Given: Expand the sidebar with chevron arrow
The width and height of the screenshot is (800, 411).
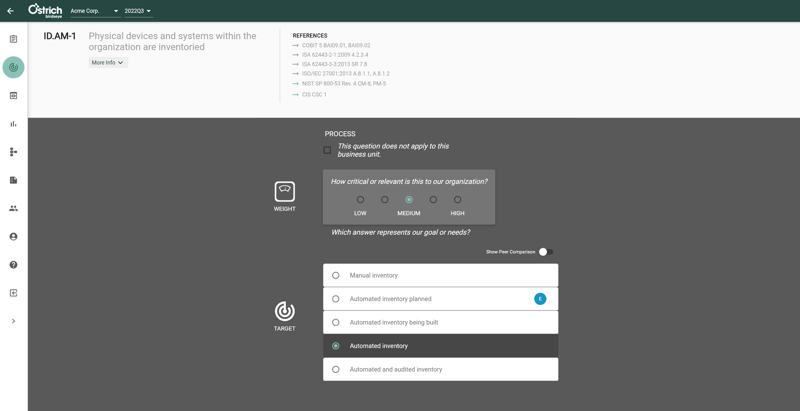Looking at the screenshot, I should [13, 321].
